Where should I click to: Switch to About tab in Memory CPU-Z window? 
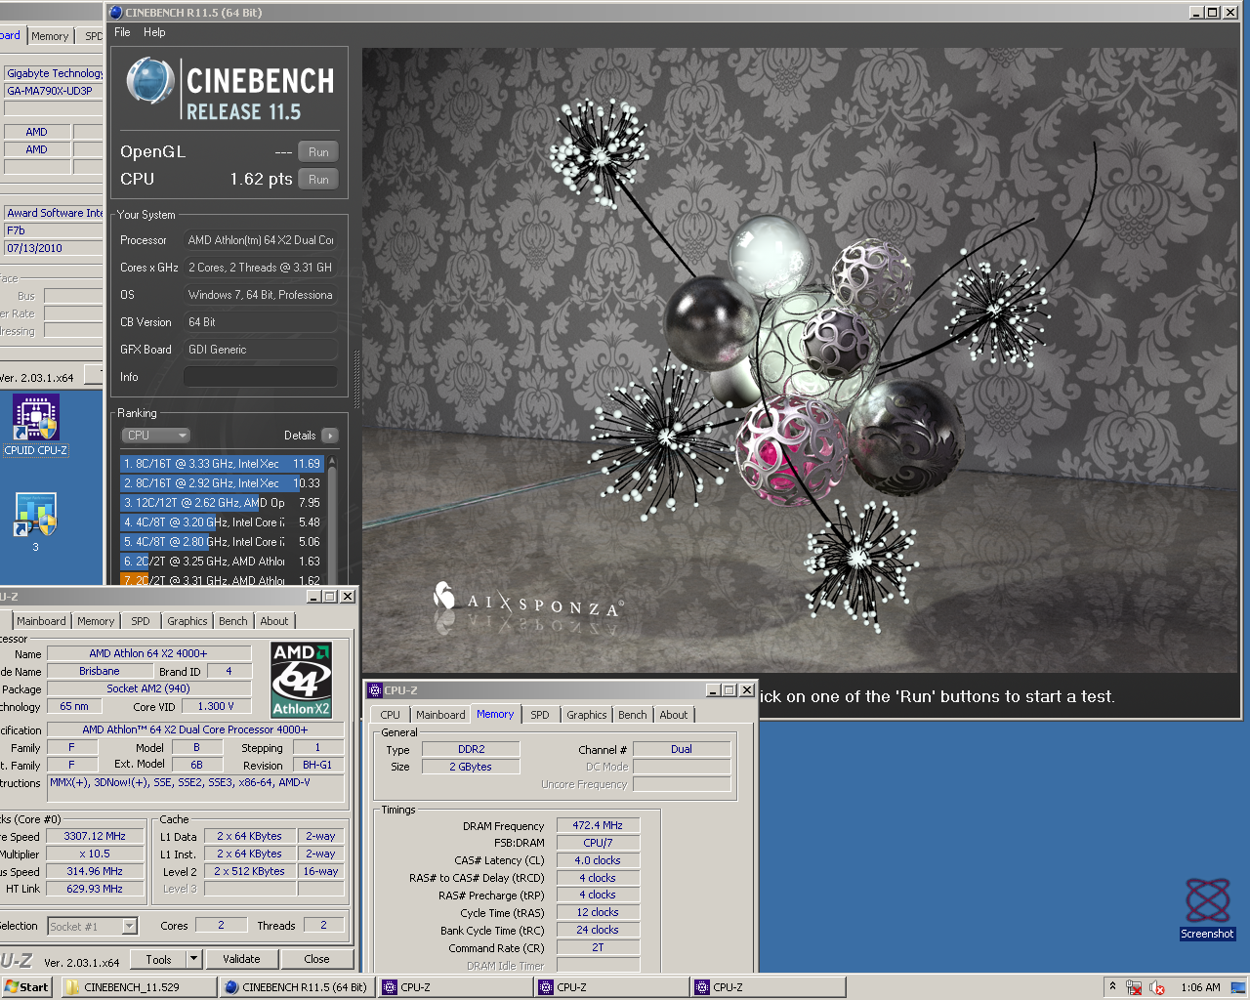click(674, 715)
